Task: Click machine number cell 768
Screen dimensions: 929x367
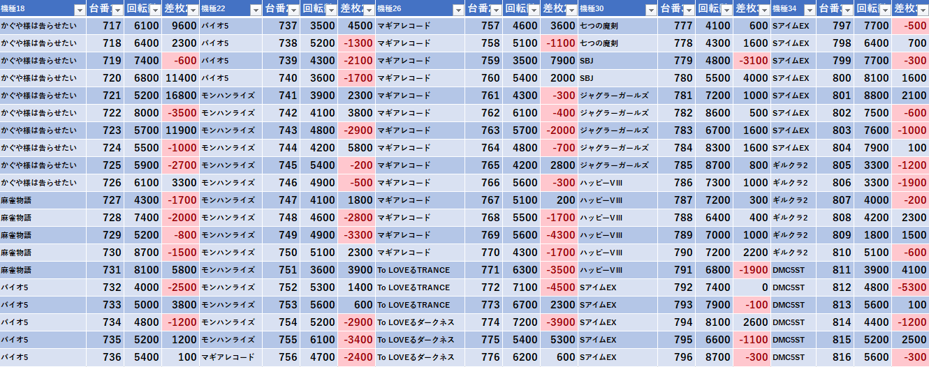Action: coord(485,218)
